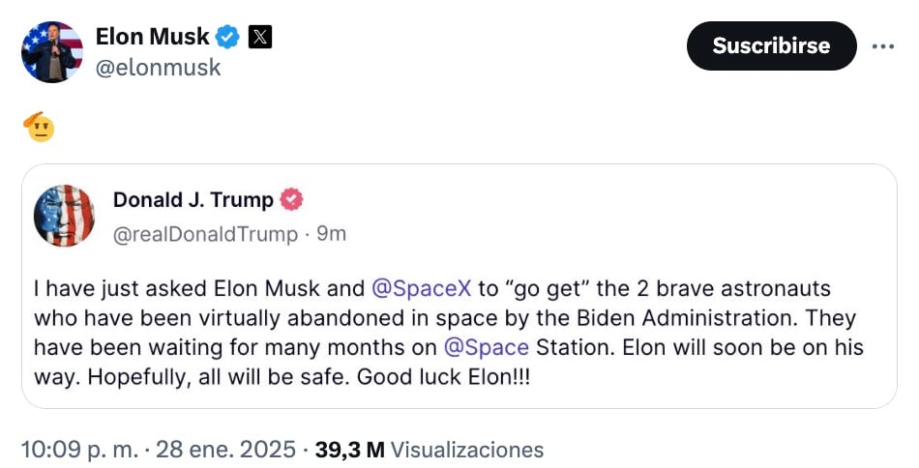Open Donald J. Trump's avatar in quoted post
Viewport: 919px width, 468px height.
point(64,216)
